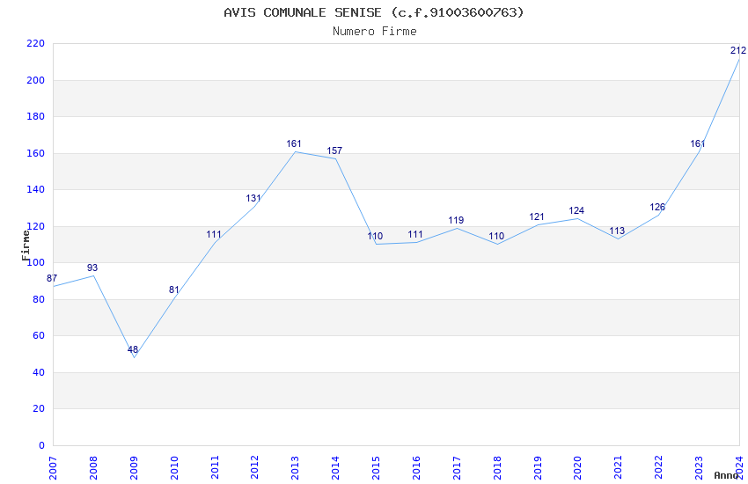Viewport: 748px width, 484px height.
Task: Click the '111' data label for year 2016
Action: (415, 235)
